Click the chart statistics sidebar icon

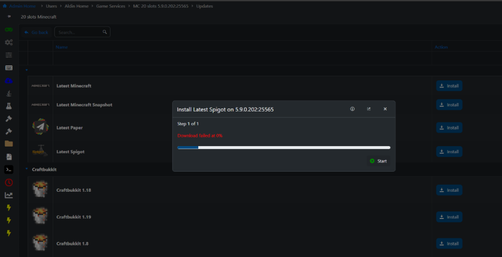point(9,195)
